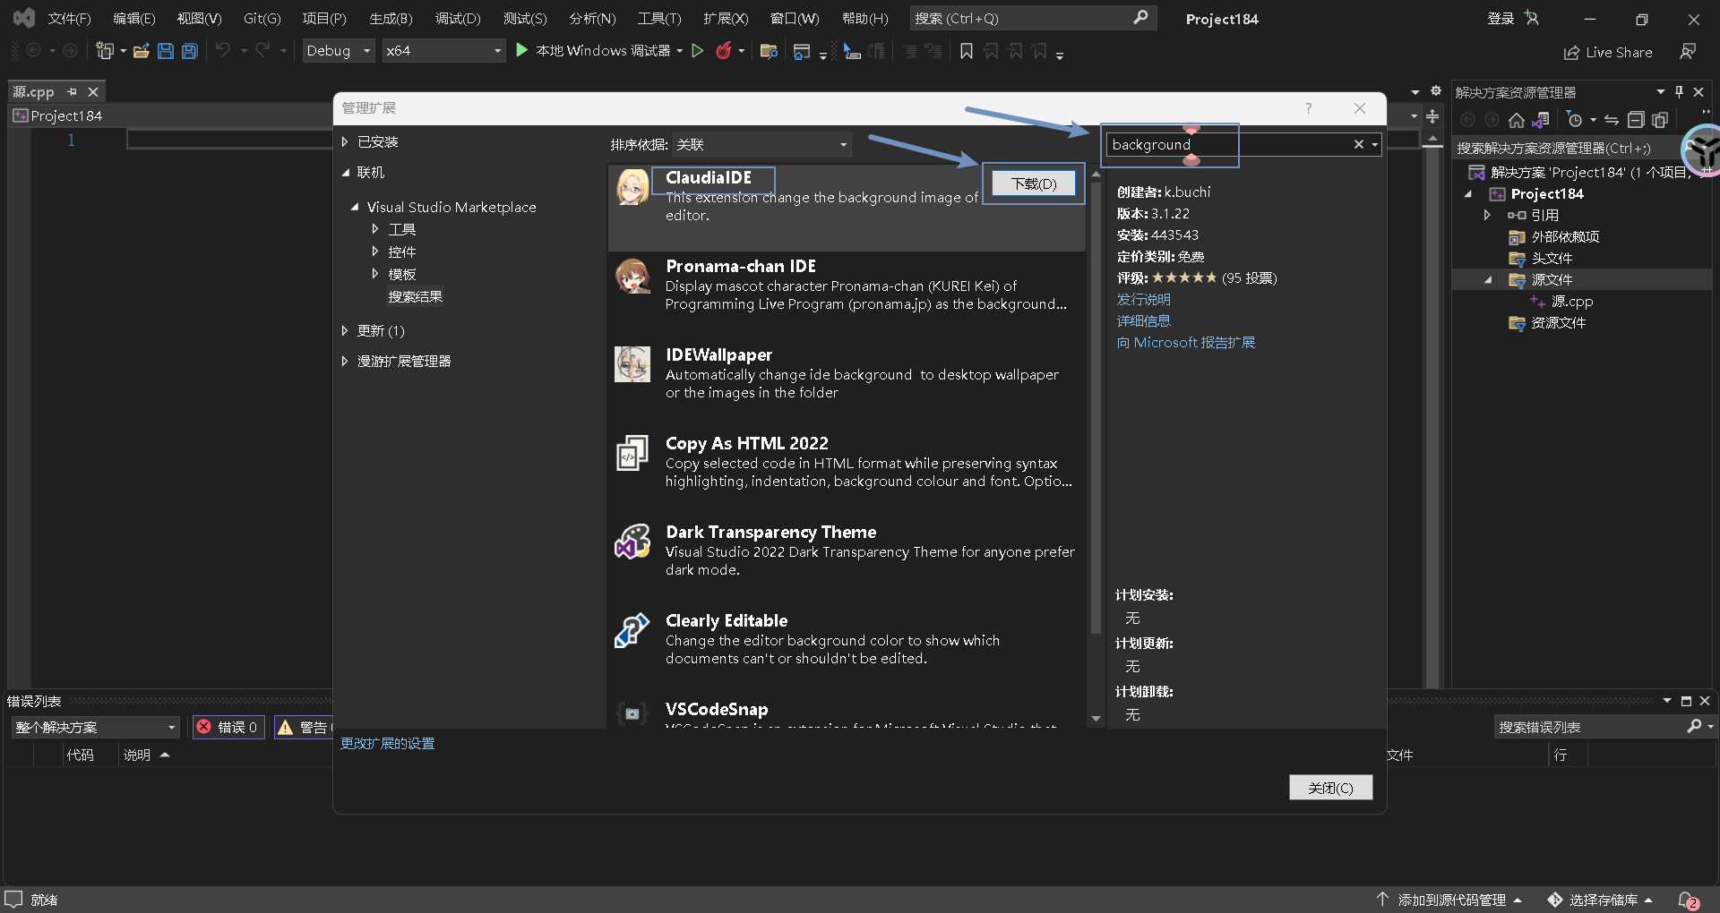Click the find in files folder icon
Viewport: 1720px width, 913px height.
click(x=769, y=51)
